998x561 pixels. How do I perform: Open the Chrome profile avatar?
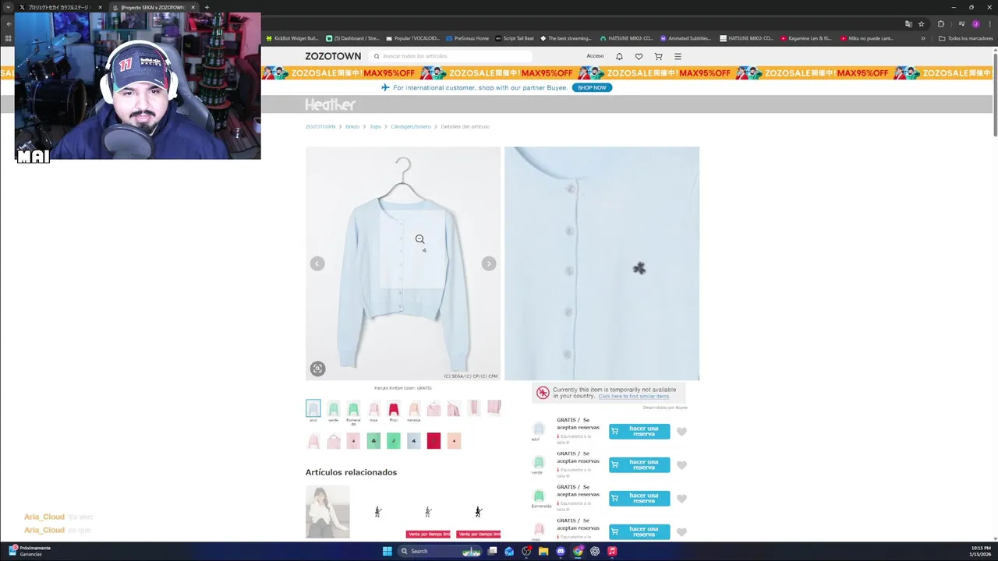[x=976, y=23]
